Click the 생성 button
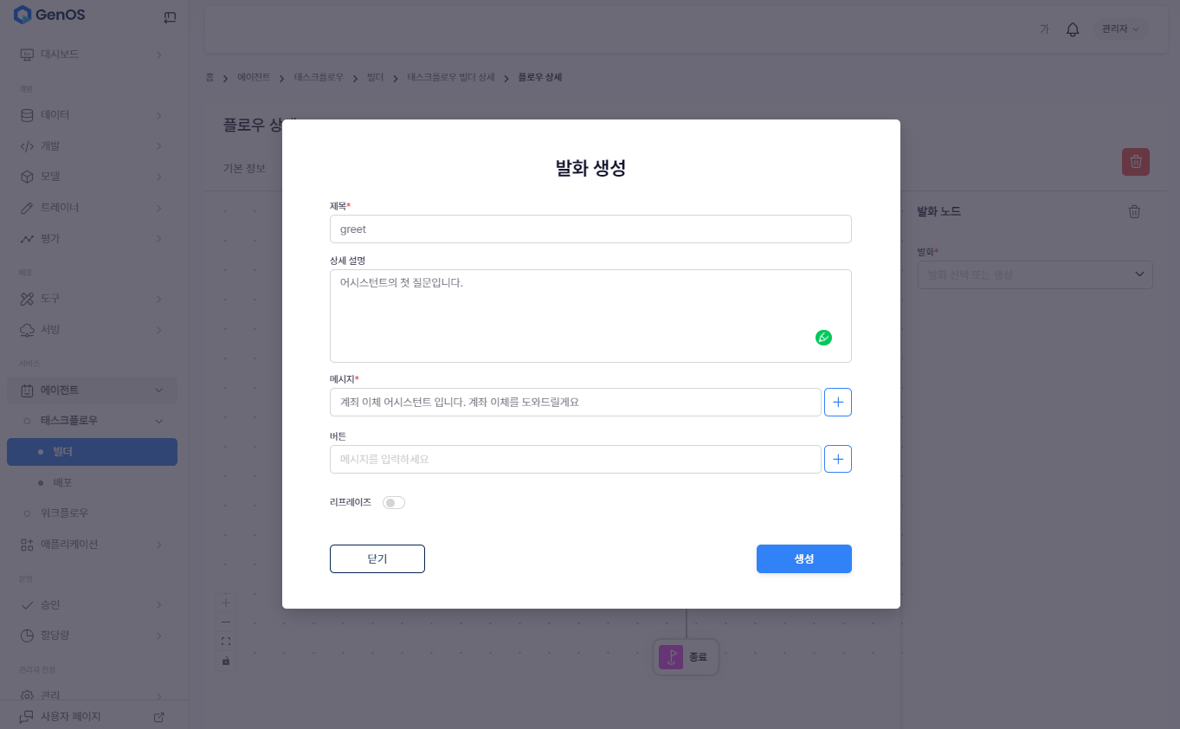Image resolution: width=1180 pixels, height=729 pixels. pyautogui.click(x=803, y=559)
